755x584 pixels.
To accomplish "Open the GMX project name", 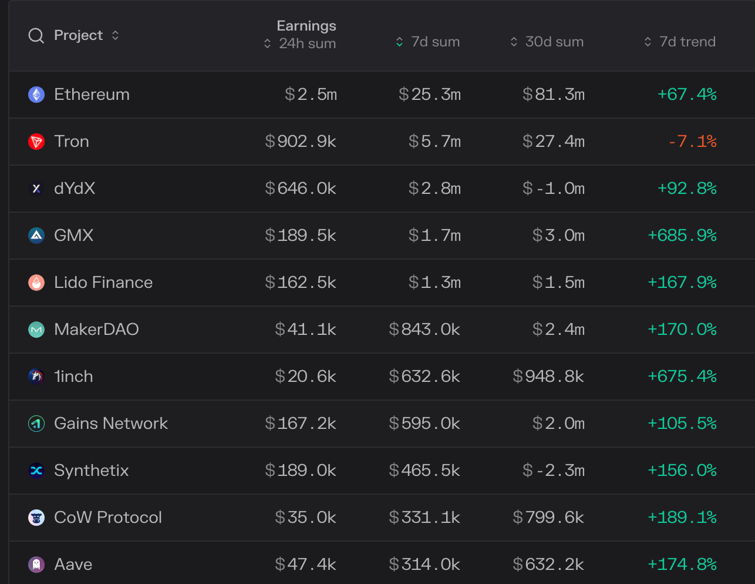I will 73,236.
